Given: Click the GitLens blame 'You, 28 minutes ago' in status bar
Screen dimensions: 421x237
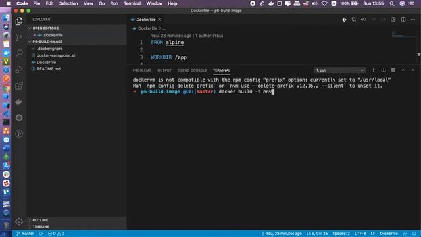Looking at the screenshot, I should click(282, 234).
